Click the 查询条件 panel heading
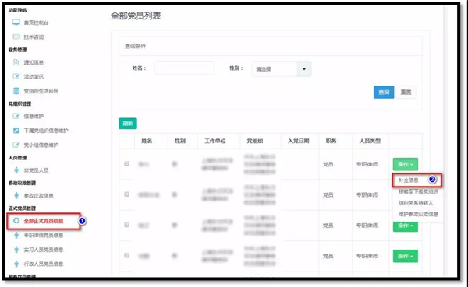 click(135, 46)
